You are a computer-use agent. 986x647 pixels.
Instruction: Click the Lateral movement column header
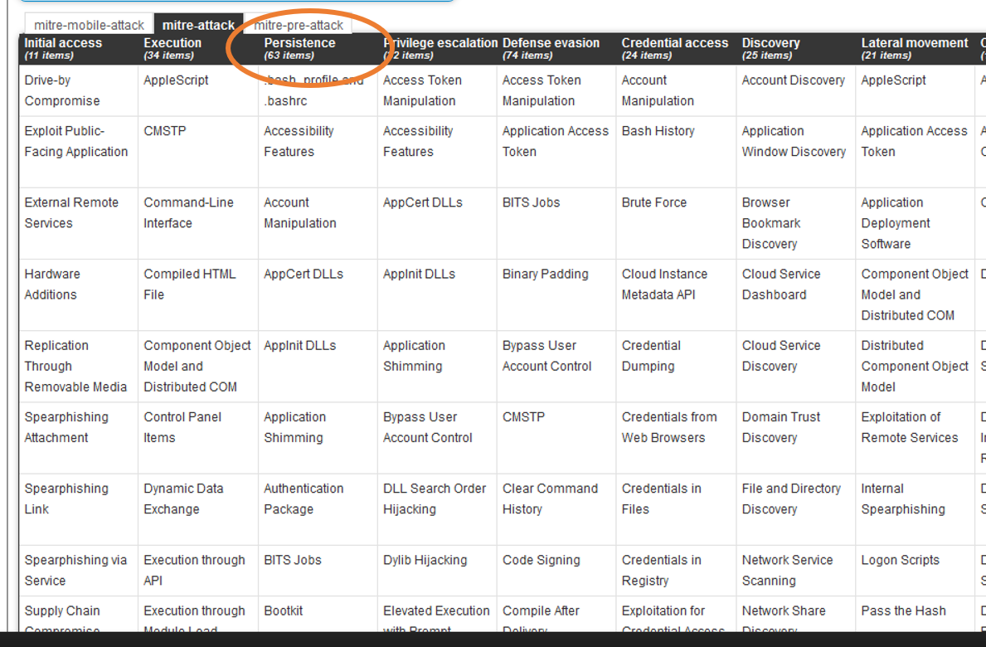coord(914,43)
